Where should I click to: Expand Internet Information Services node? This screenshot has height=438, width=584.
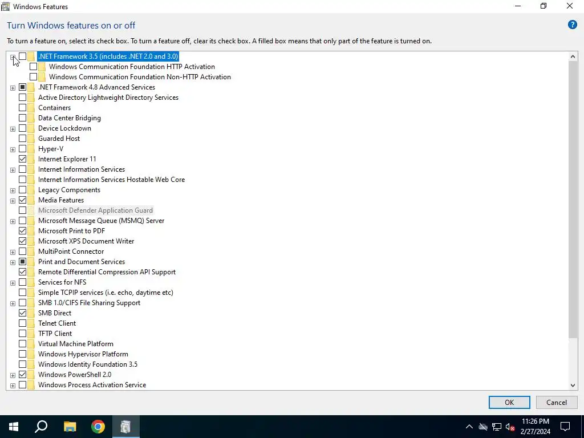click(x=13, y=170)
